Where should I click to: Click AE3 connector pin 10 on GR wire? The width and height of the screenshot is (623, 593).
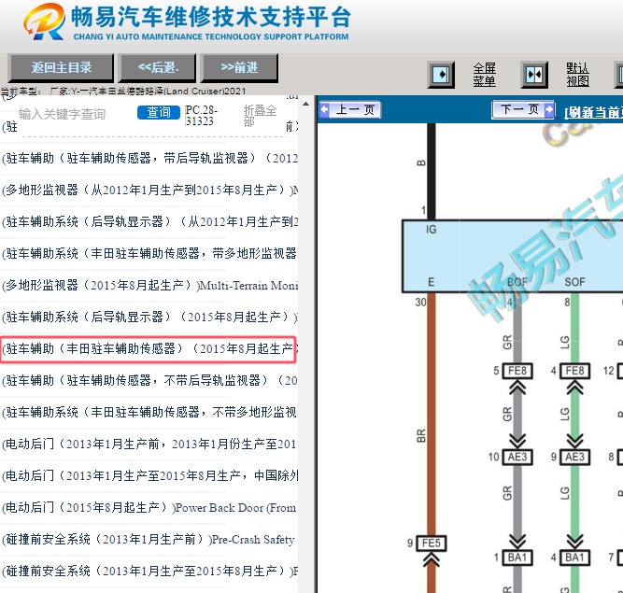point(517,458)
